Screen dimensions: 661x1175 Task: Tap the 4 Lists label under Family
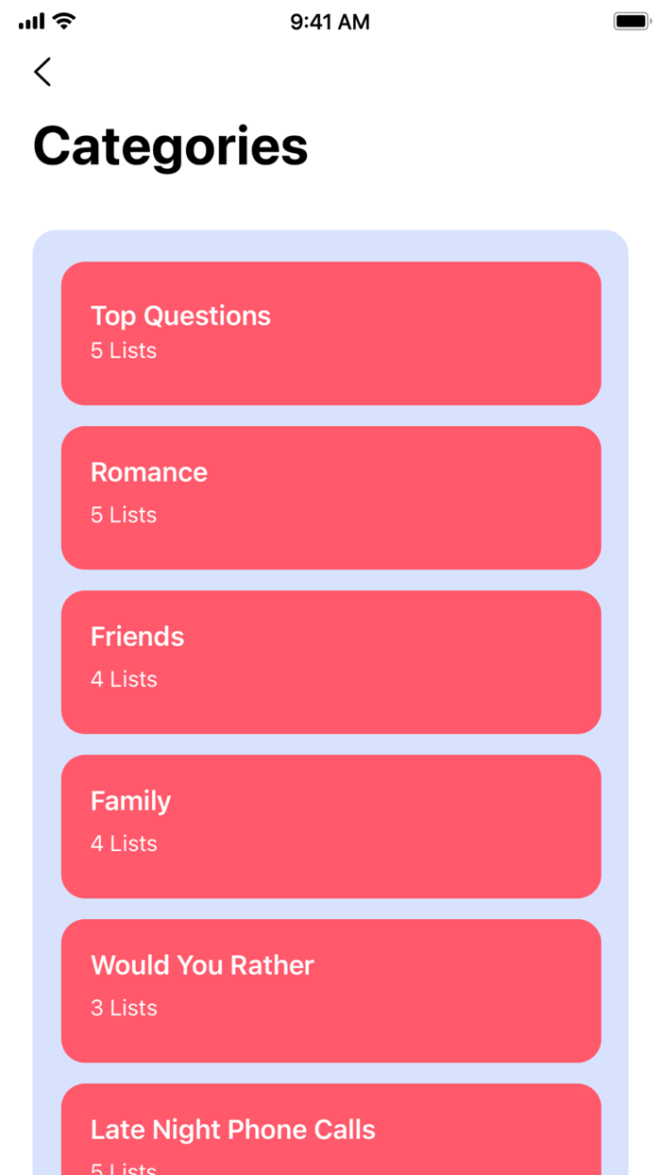tap(123, 843)
